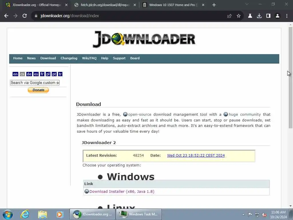Click the scrollbar down arrow
293x220 pixels.
click(290, 206)
